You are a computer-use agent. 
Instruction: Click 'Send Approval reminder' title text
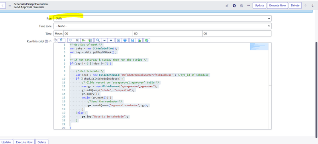point(29,7)
